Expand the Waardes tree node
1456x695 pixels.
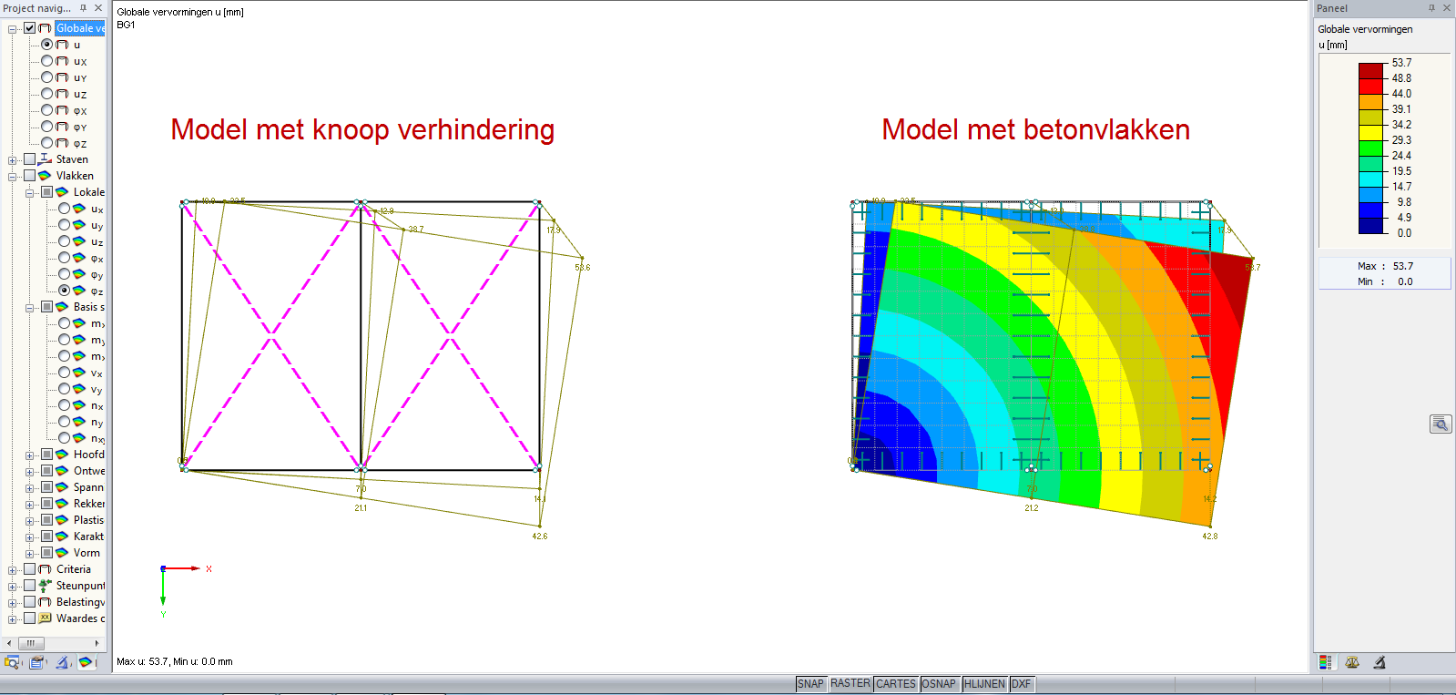13,619
